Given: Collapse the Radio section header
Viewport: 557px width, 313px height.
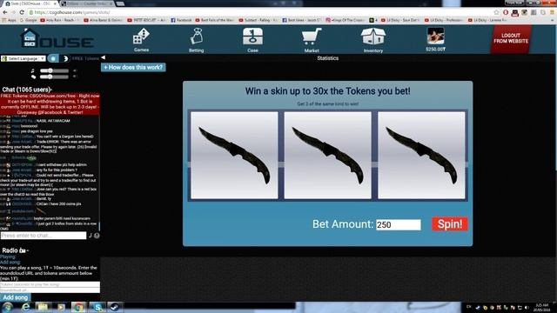Looking at the screenshot, I should pos(16,250).
